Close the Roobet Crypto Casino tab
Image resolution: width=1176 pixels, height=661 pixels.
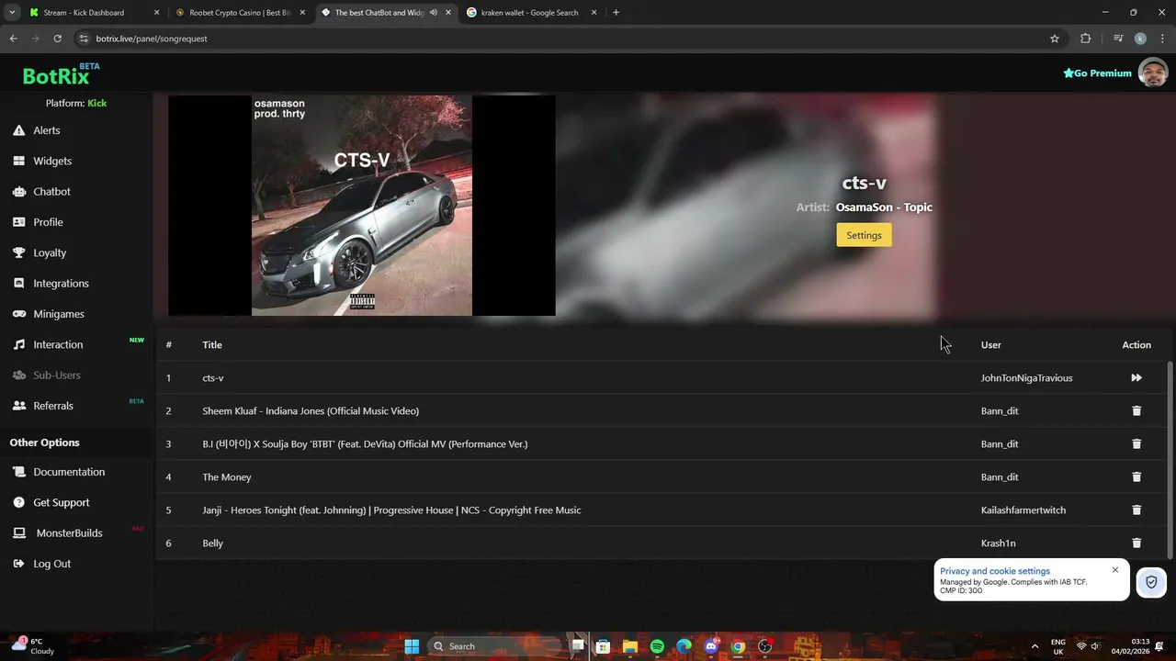pos(302,13)
